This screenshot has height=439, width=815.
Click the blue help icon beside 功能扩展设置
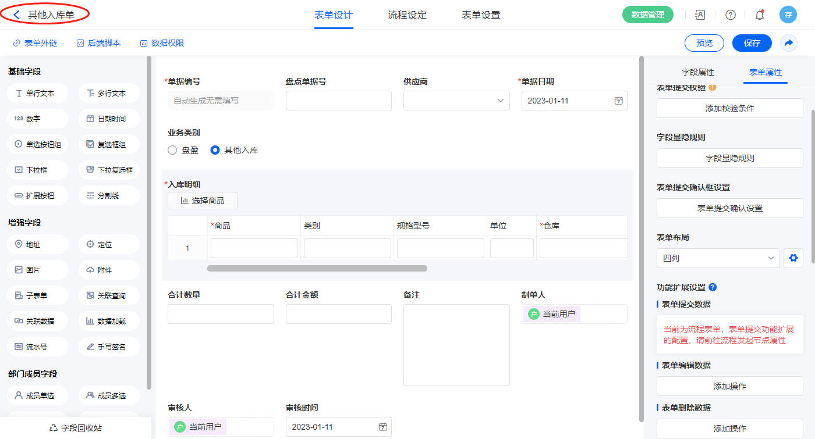pyautogui.click(x=713, y=287)
